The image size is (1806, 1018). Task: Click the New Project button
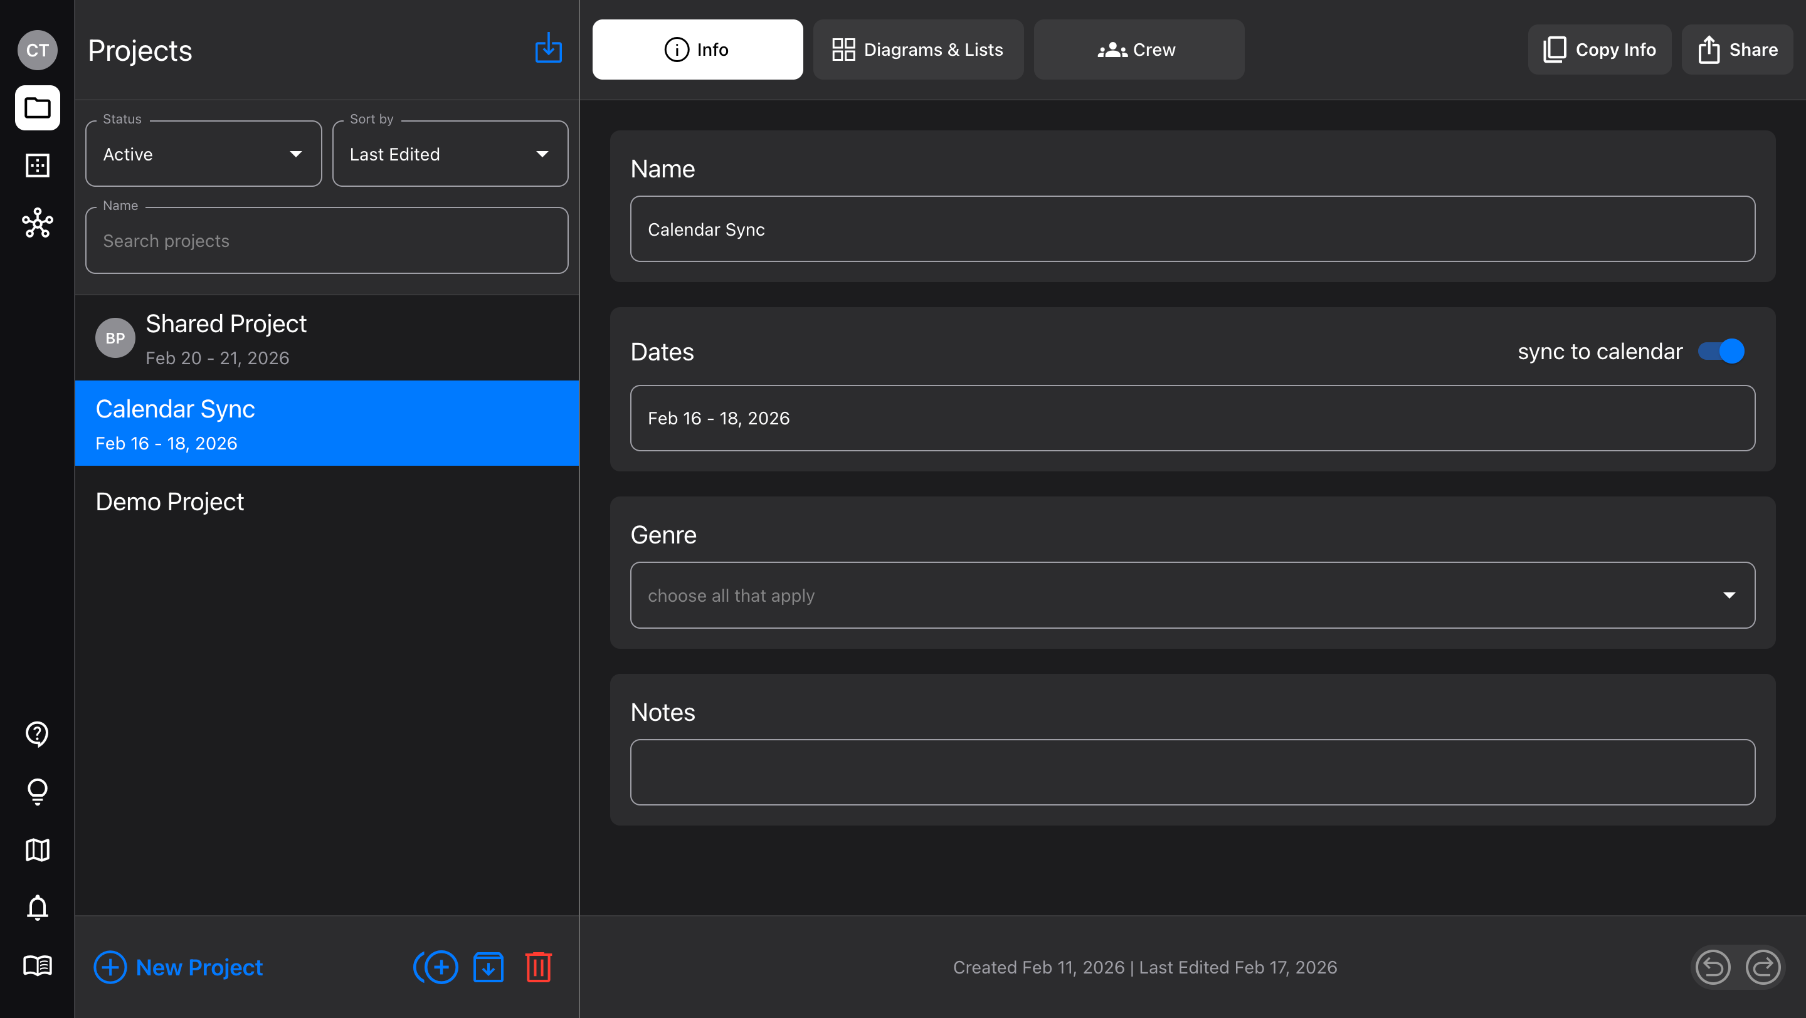pos(179,967)
